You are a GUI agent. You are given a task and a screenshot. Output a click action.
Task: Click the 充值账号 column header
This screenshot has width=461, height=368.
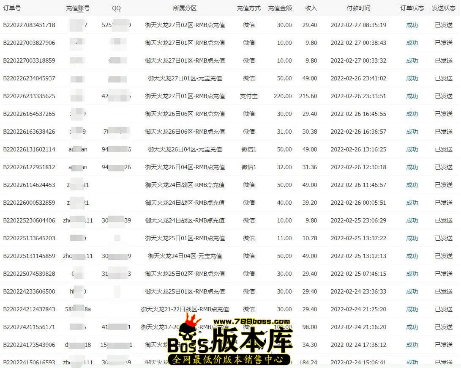(78, 8)
